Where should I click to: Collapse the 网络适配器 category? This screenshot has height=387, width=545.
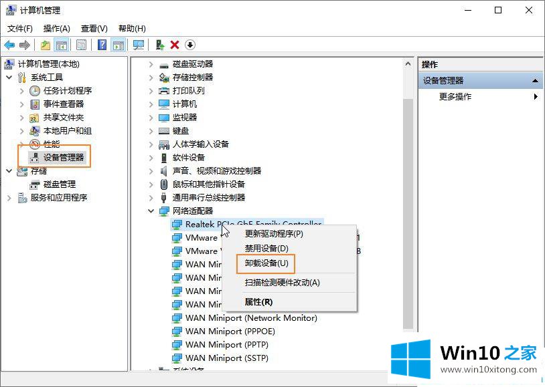[x=151, y=211]
